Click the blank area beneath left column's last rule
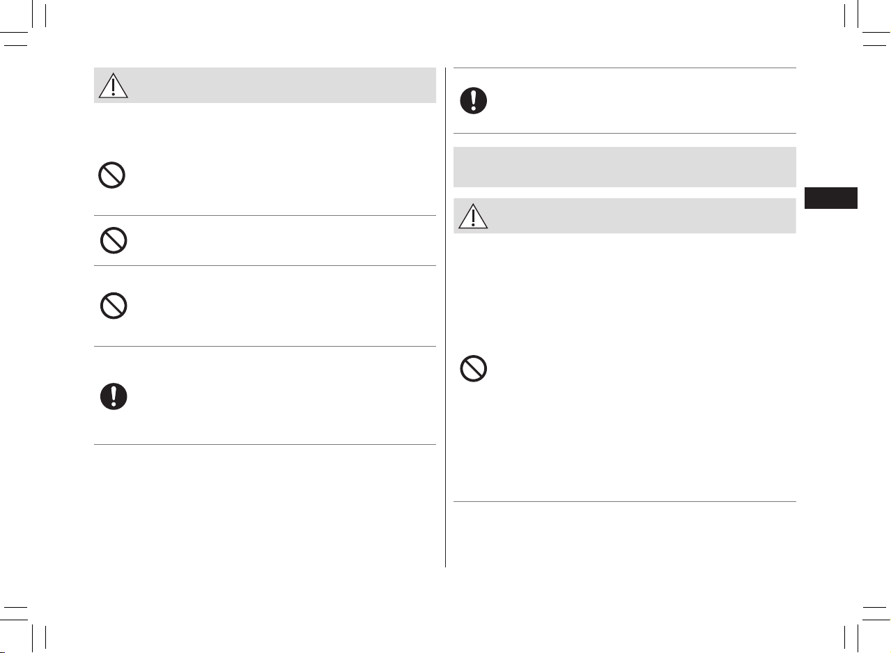Screen dimensions: 891x653 [265, 506]
